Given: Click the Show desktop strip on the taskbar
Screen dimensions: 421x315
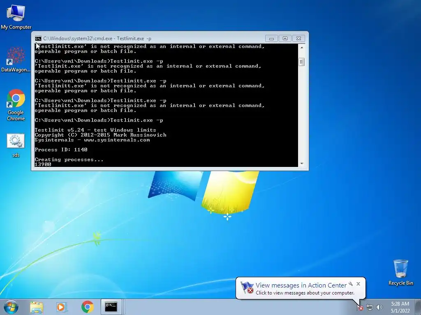Looking at the screenshot, I should click(x=418, y=307).
